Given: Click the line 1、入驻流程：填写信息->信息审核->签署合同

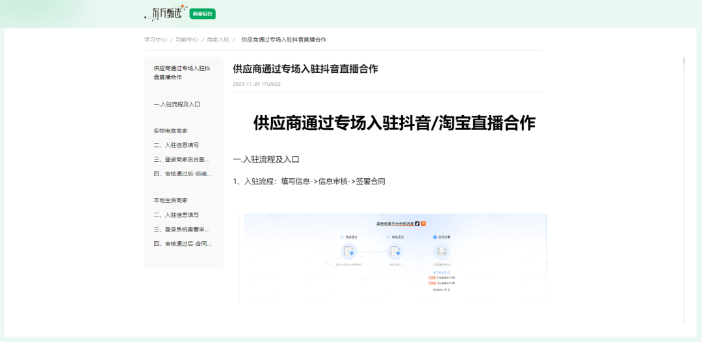Looking at the screenshot, I should pos(309,181).
